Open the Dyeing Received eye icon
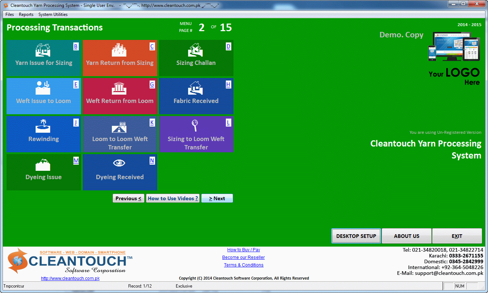The image size is (488, 293). click(119, 164)
